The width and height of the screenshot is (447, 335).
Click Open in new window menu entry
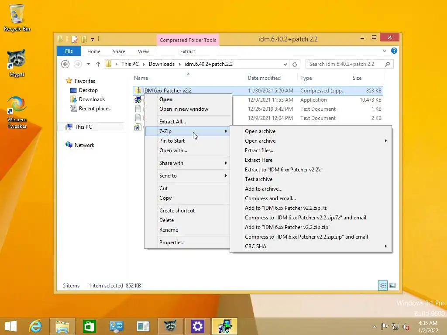tap(184, 109)
